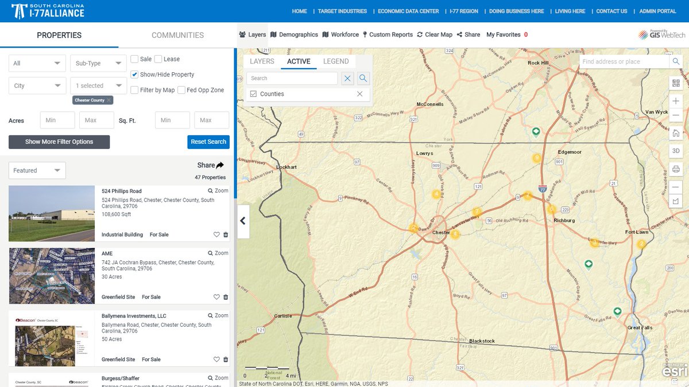The image size is (689, 387).
Task: Open the Sub-Type dropdown
Action: 98,63
